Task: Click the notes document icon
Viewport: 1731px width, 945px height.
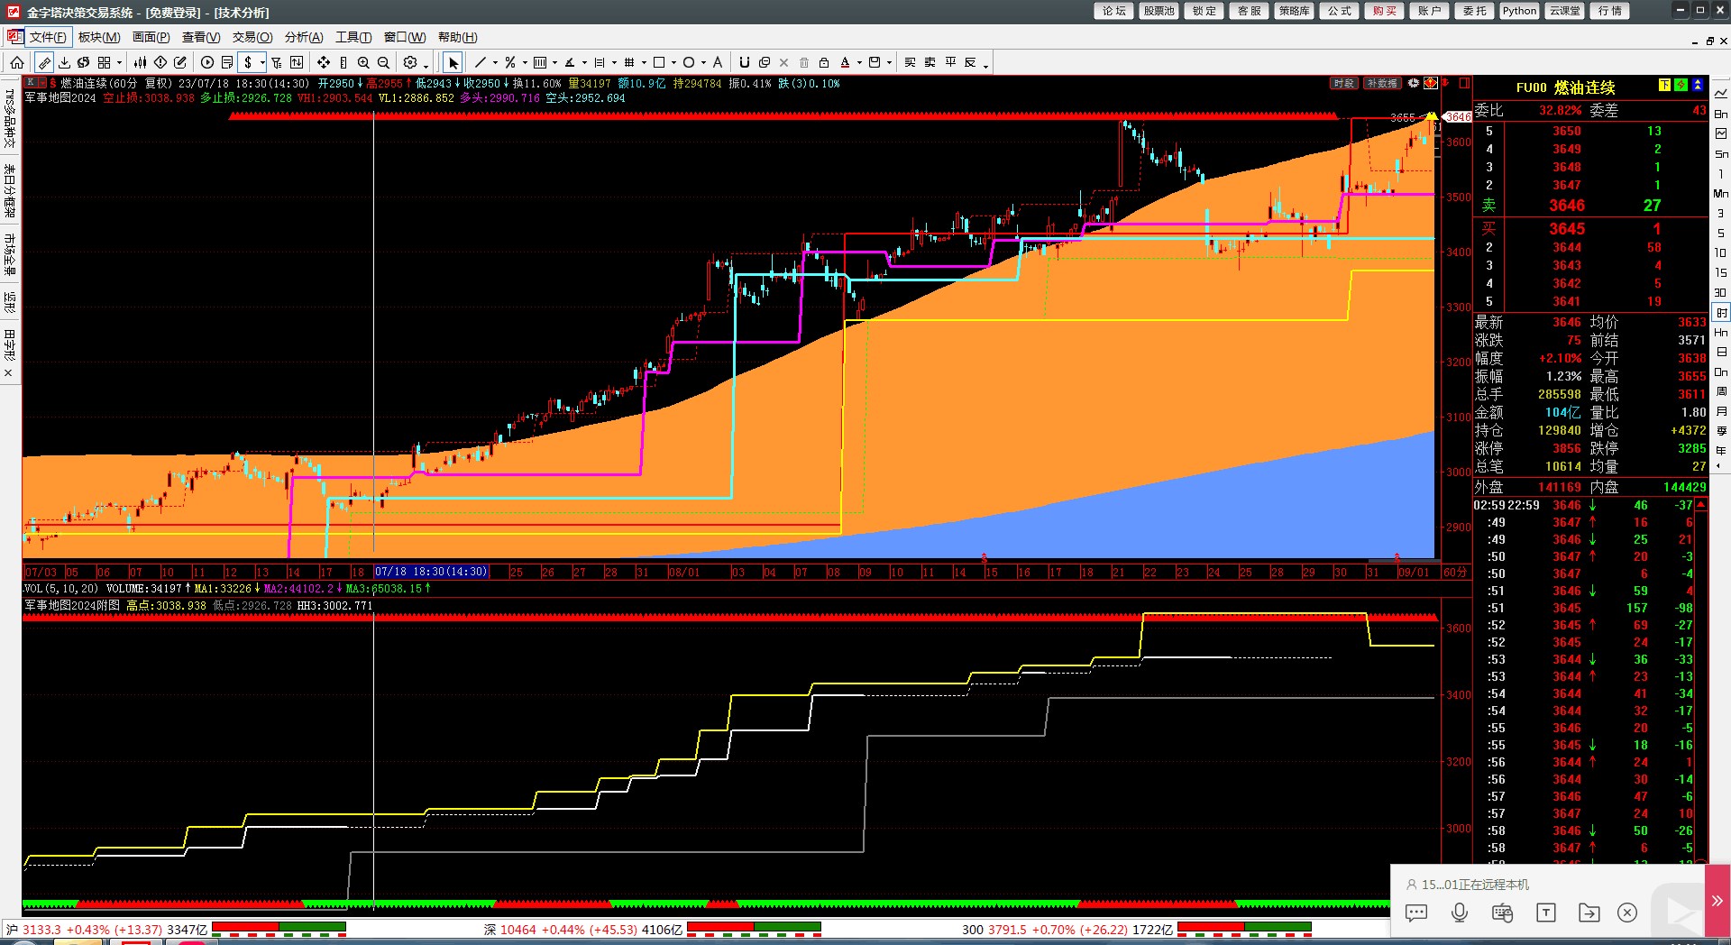Action: [x=227, y=62]
